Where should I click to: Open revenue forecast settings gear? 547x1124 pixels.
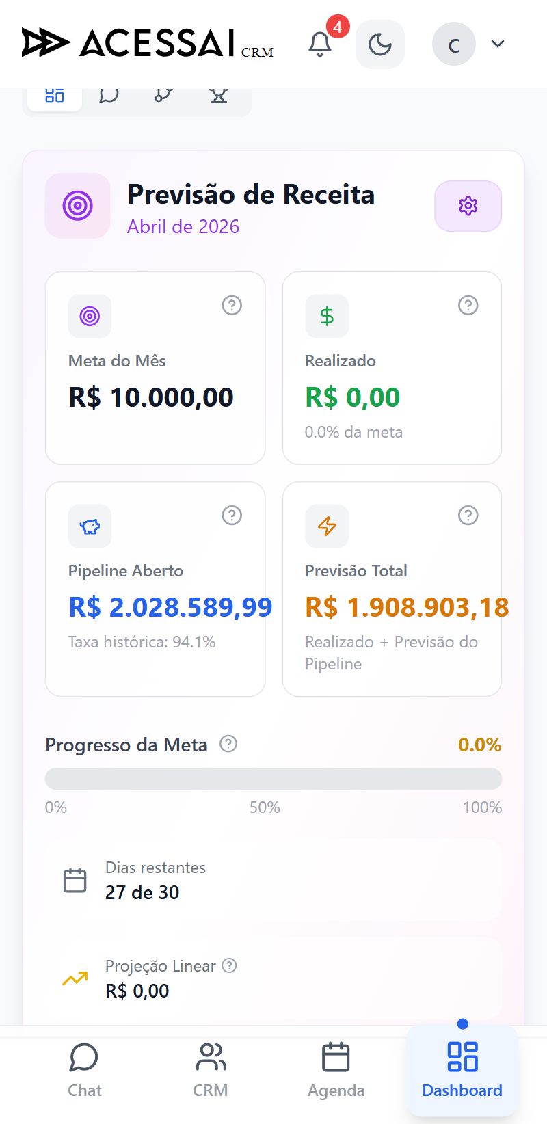tap(468, 206)
